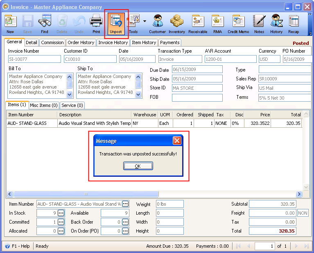
Task: Go to the first record navigation arrow
Action: 238,246
